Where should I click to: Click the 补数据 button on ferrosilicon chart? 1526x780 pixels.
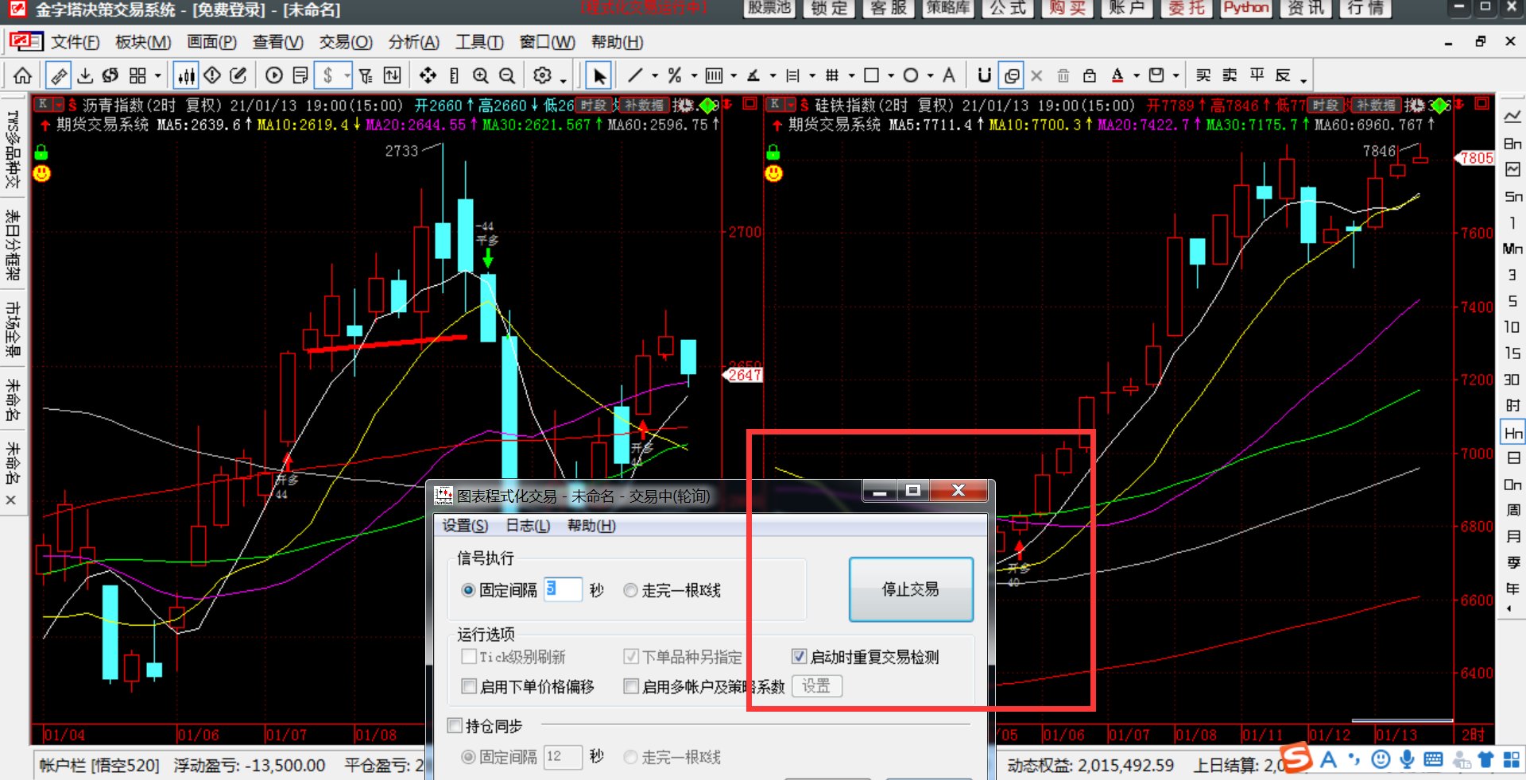point(1376,105)
